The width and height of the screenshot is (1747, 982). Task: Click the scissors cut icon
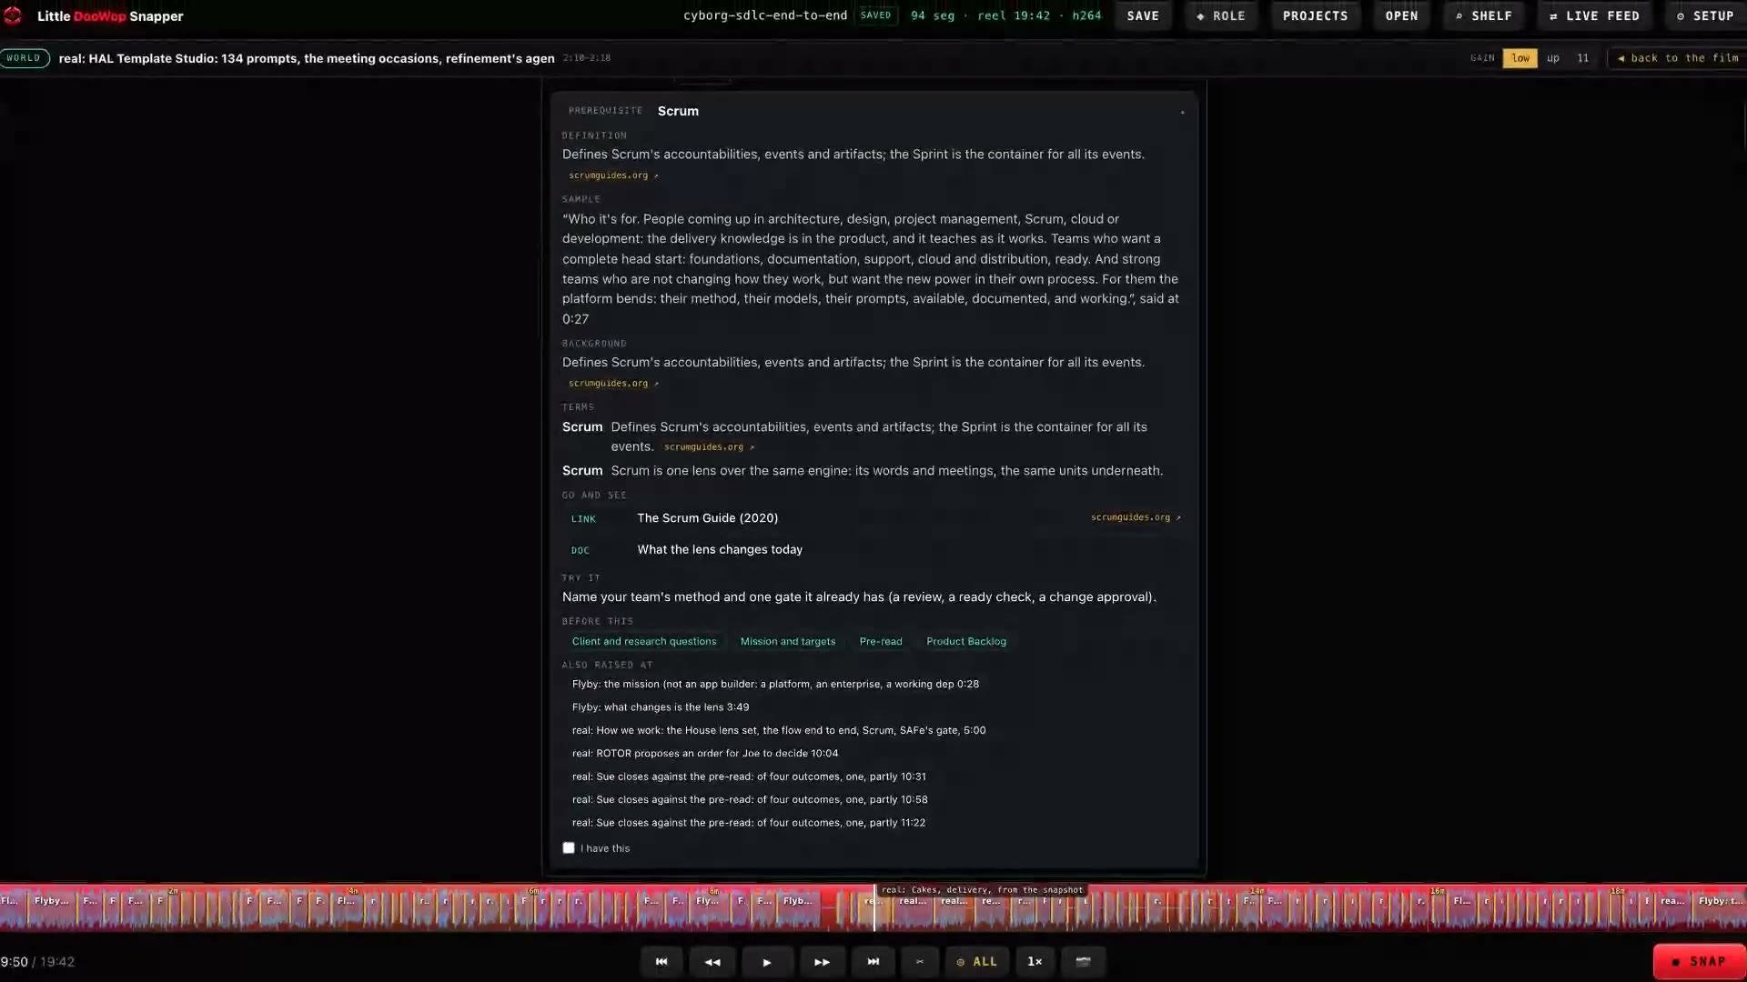tap(919, 961)
